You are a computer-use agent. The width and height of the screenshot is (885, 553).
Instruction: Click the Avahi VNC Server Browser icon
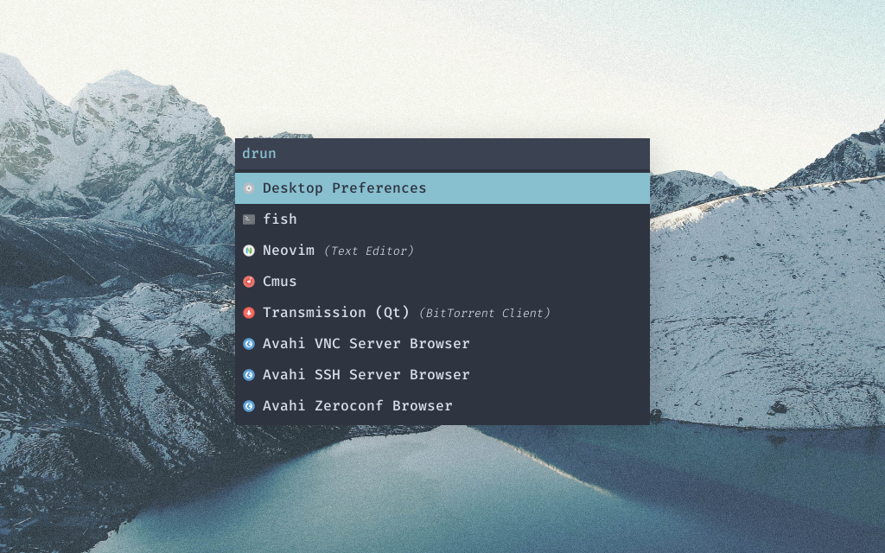pyautogui.click(x=249, y=344)
